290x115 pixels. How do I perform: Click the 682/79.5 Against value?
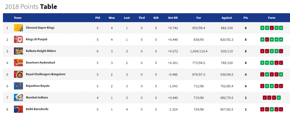pos(227,98)
